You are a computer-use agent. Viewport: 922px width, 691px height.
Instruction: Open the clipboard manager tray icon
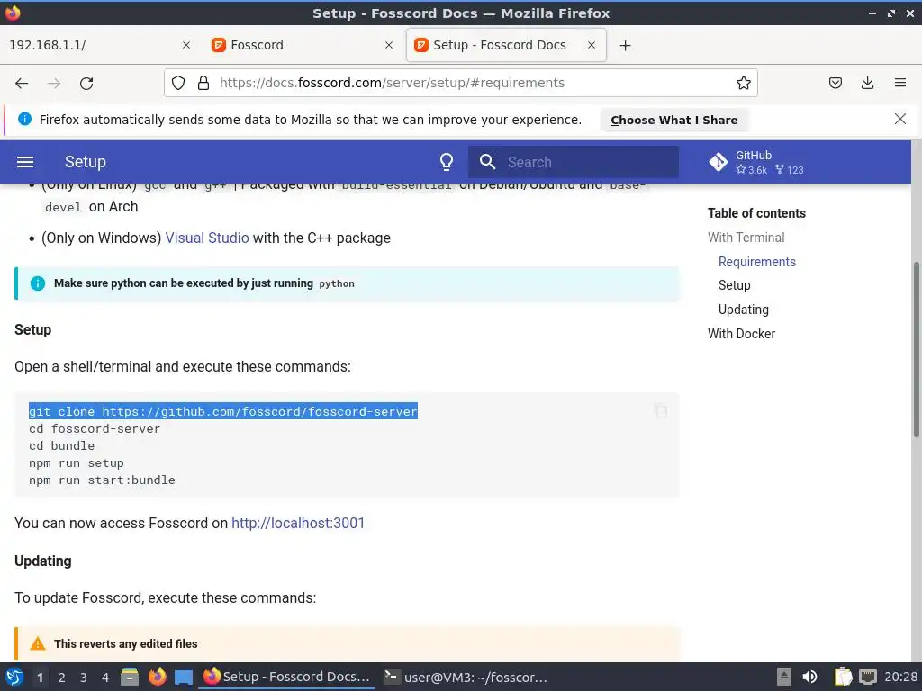843,677
